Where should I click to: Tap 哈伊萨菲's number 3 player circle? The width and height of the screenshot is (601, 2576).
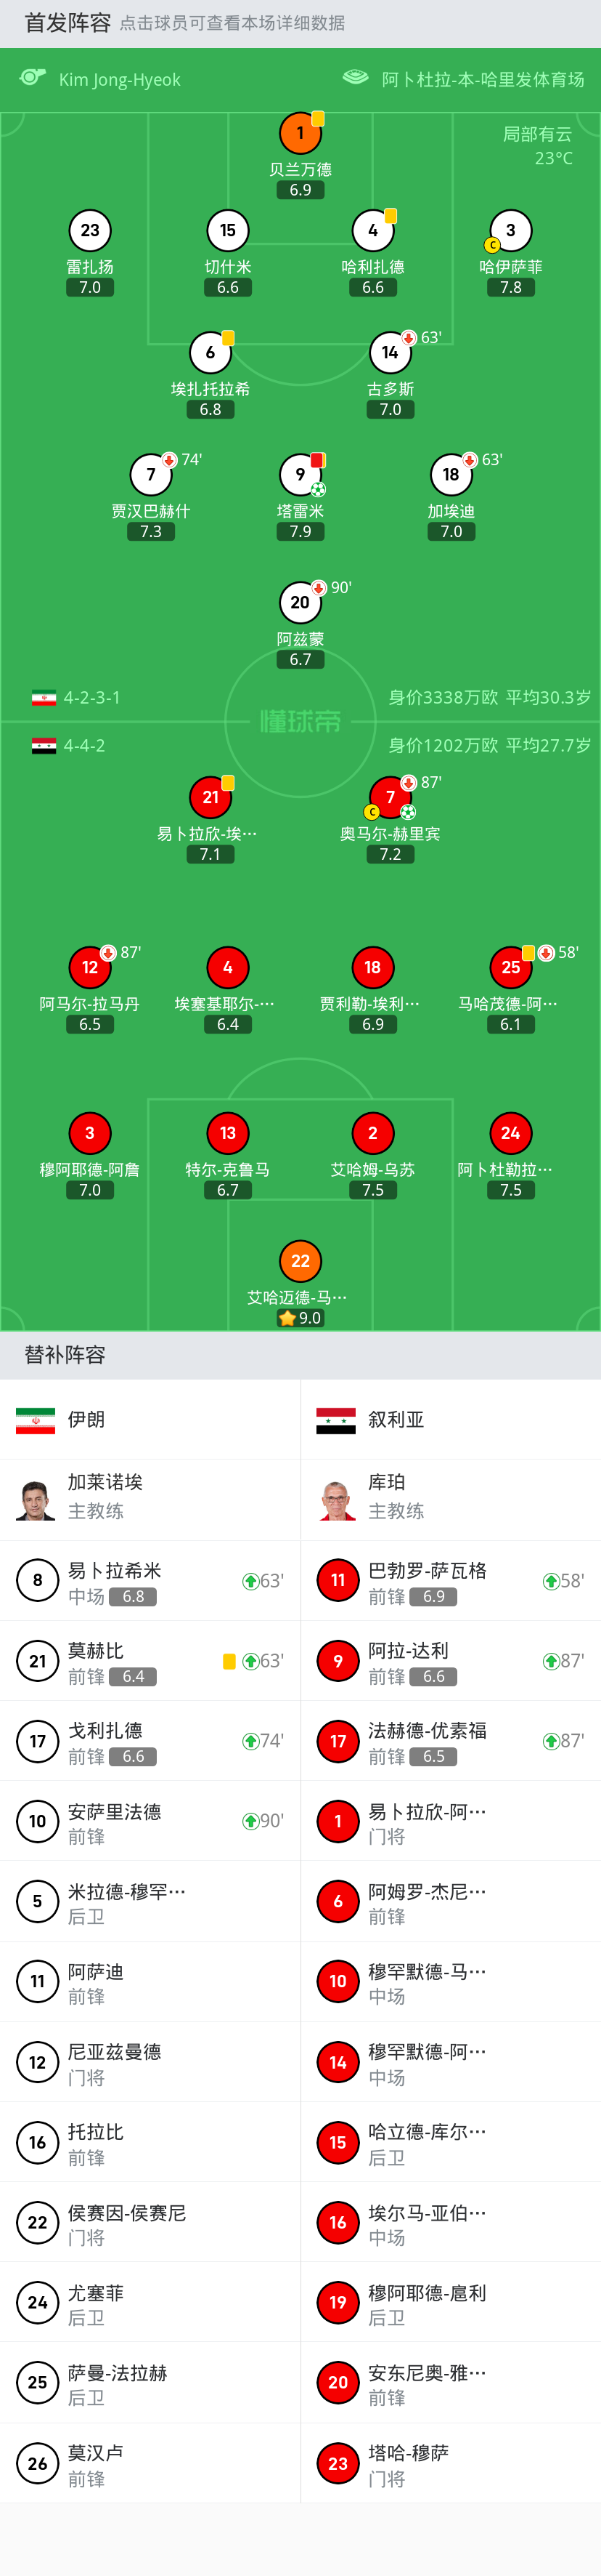[510, 231]
